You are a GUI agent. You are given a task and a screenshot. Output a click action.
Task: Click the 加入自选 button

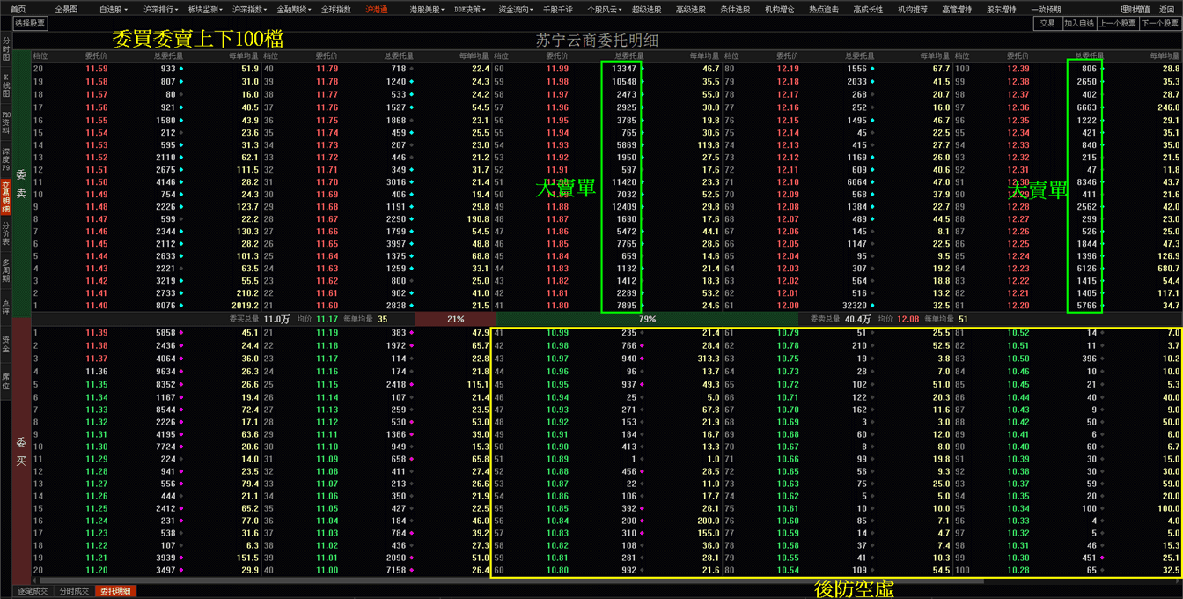1078,24
